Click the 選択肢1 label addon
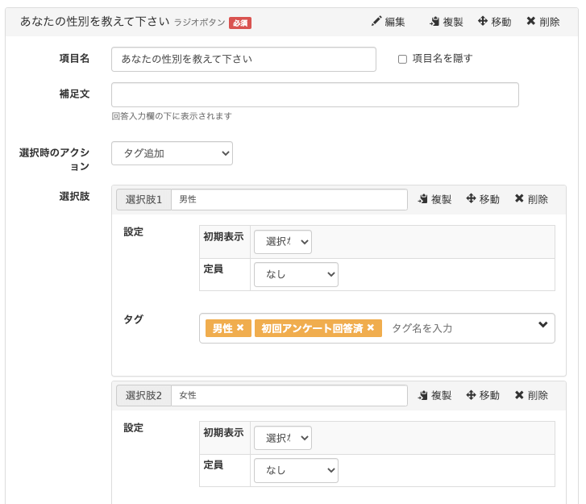Screen dimensions: 586x504 pos(144,200)
